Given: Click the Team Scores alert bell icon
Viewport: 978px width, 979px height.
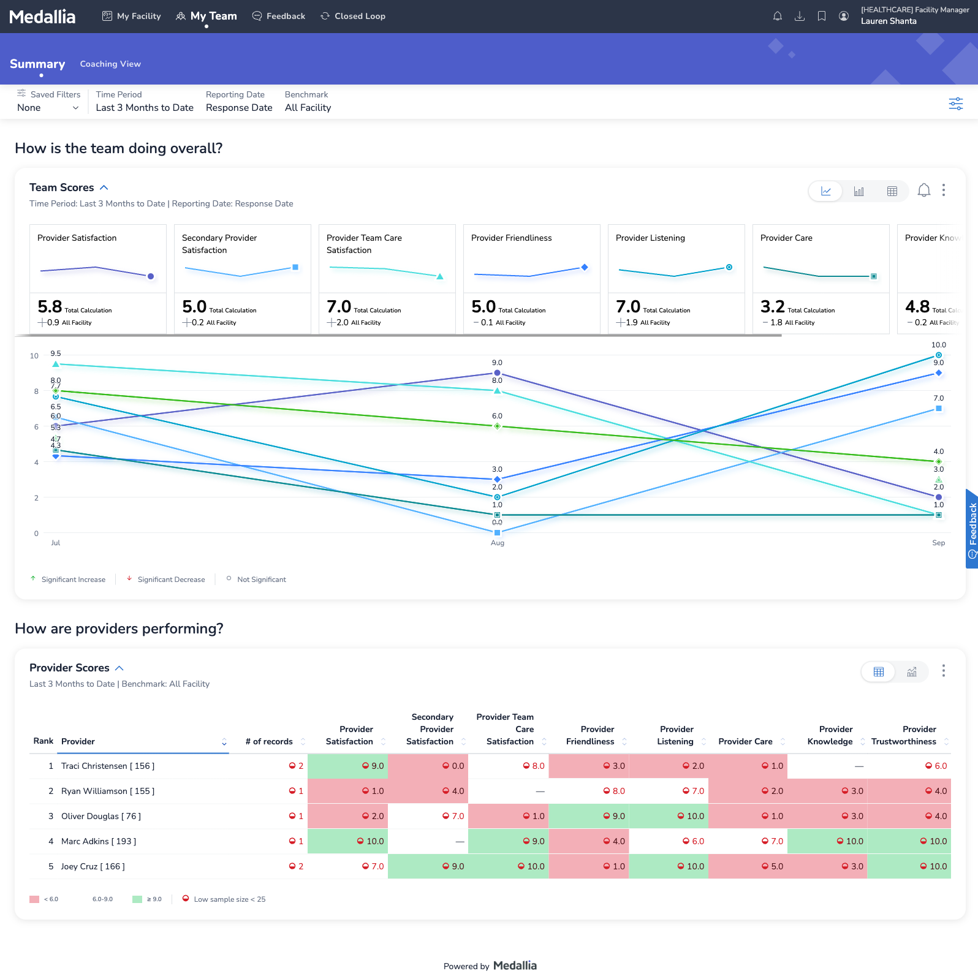Looking at the screenshot, I should pos(923,191).
